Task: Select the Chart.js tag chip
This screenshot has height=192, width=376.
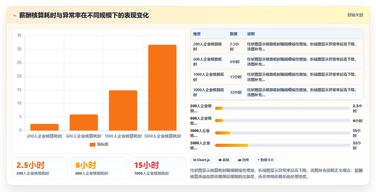Action: 201,160
